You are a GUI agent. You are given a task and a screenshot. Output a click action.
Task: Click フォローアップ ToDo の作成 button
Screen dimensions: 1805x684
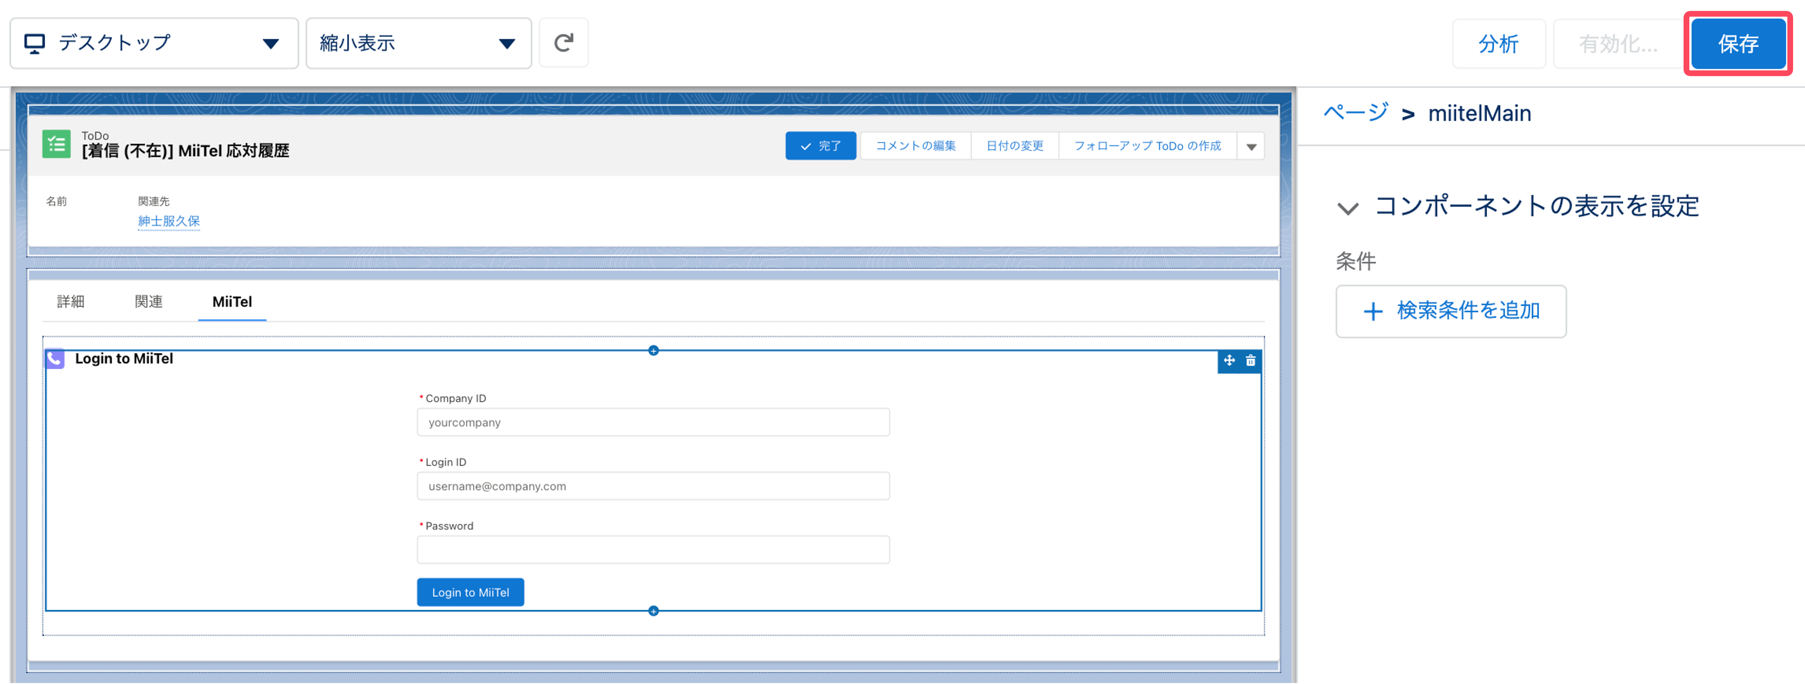[x=1147, y=146]
